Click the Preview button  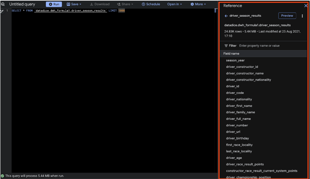(x=287, y=16)
